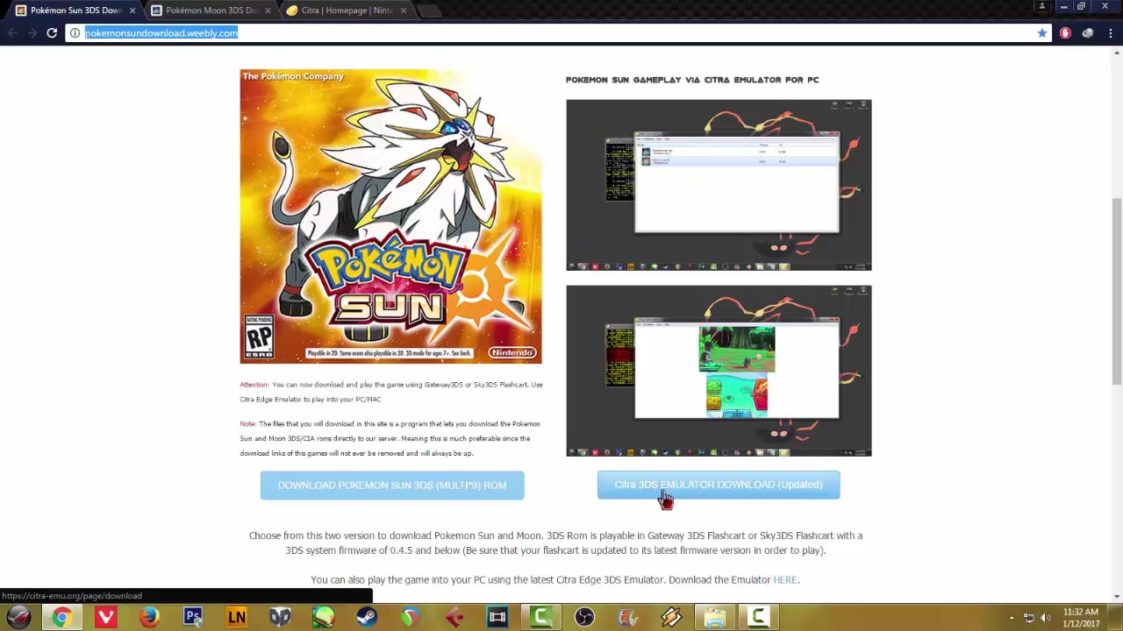This screenshot has width=1123, height=631.
Task: Open Google Chrome in the taskbar
Action: point(61,617)
